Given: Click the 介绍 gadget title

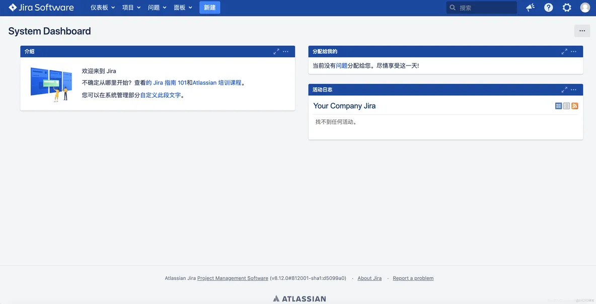Looking at the screenshot, I should [30, 51].
